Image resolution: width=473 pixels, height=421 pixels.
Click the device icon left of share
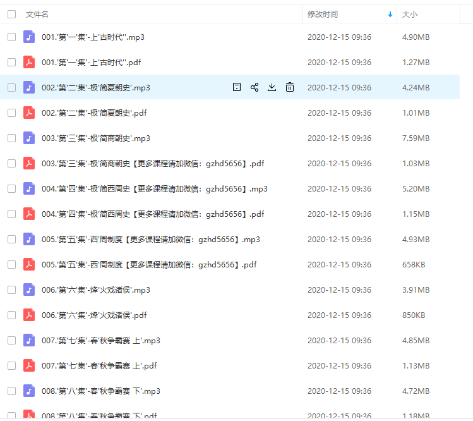click(237, 87)
